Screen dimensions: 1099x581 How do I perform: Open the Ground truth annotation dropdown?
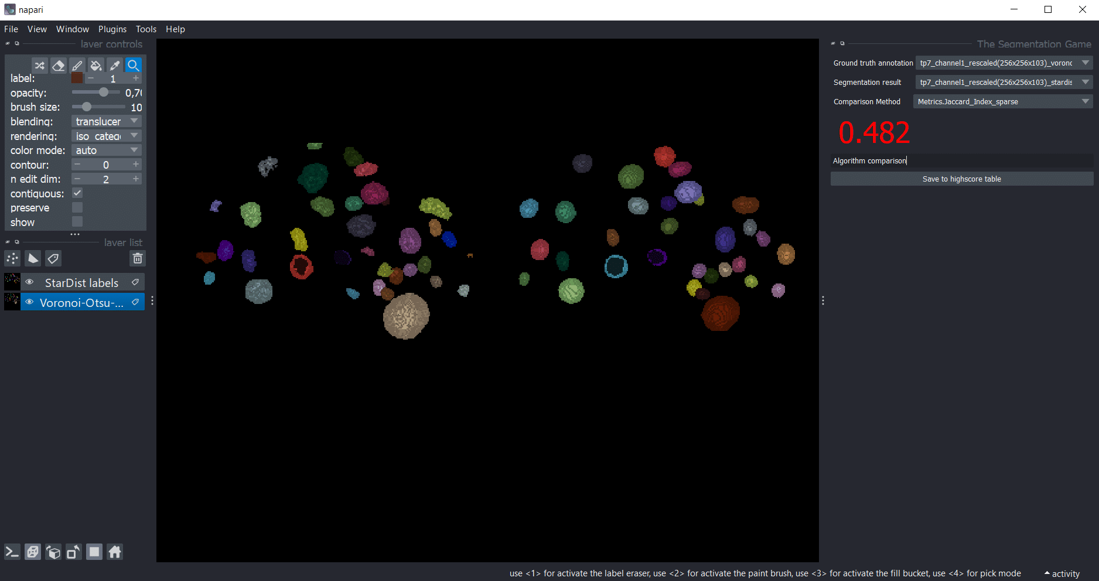point(1004,63)
